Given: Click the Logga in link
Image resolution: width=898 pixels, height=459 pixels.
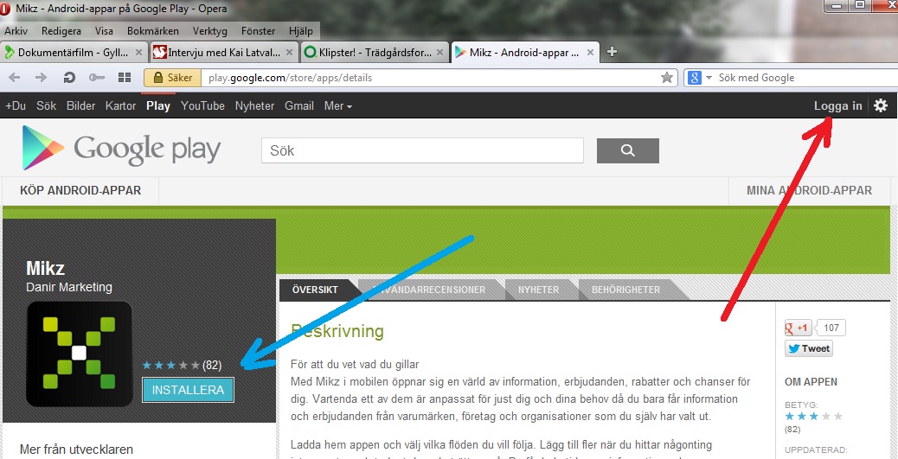Looking at the screenshot, I should point(837,105).
